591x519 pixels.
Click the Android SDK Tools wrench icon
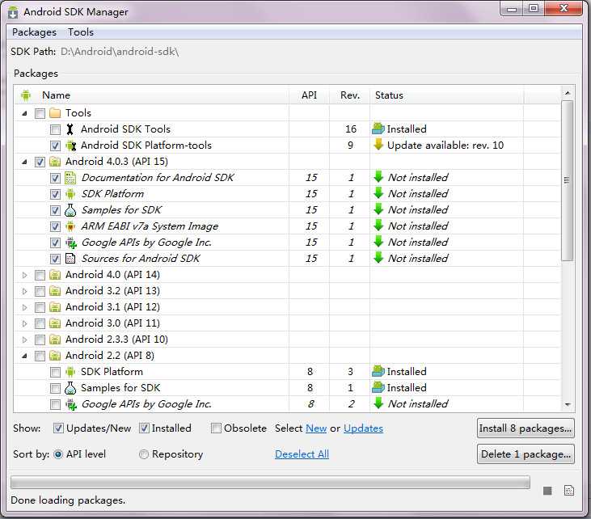click(70, 129)
